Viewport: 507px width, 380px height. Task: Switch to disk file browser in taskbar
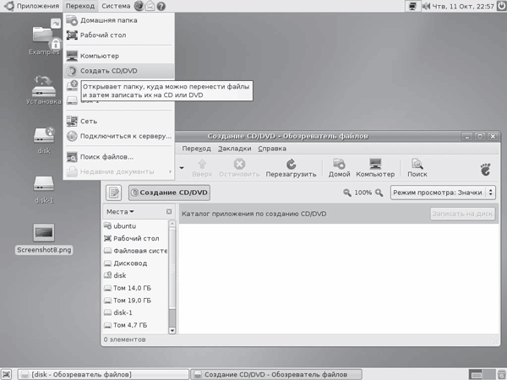point(93,373)
